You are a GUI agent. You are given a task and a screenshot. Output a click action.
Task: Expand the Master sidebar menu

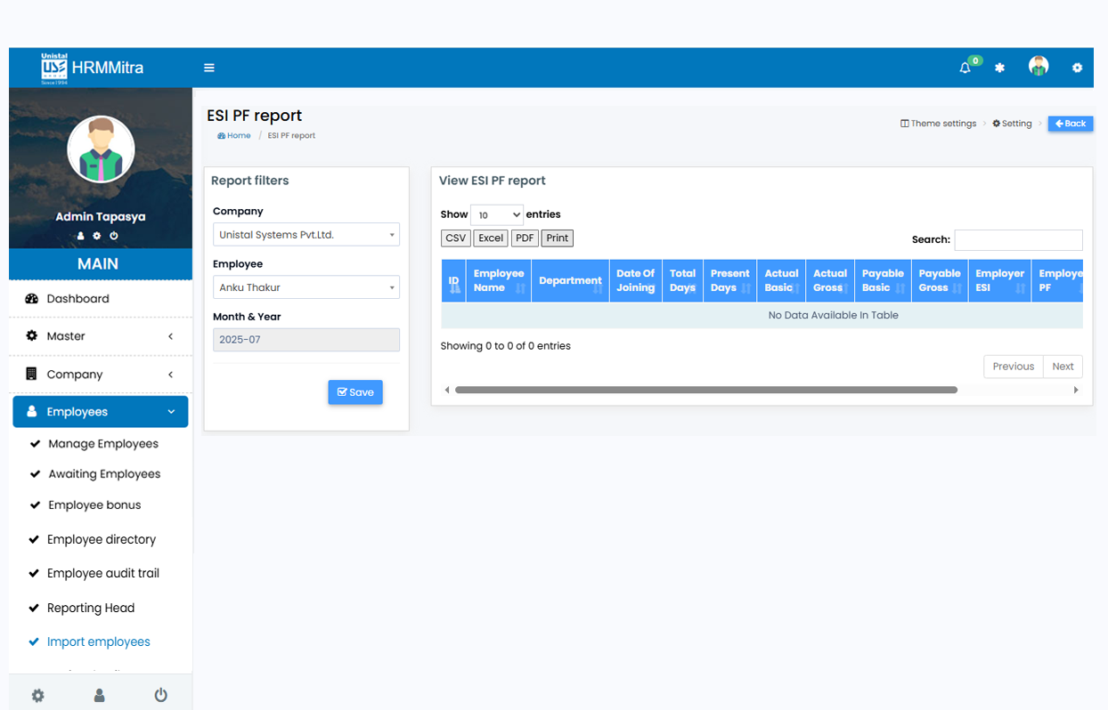(x=101, y=336)
